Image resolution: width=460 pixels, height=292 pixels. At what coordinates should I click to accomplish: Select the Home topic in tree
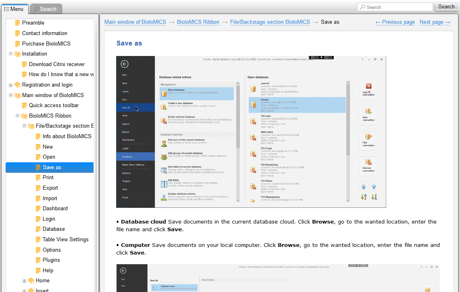[x=43, y=281]
